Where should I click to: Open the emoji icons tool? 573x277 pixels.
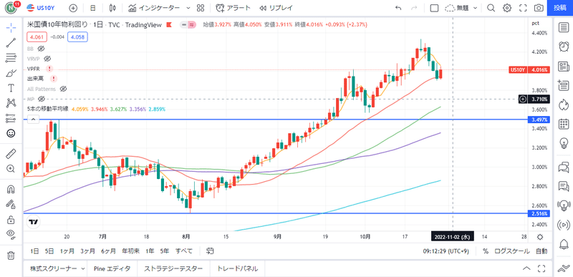coord(11,134)
